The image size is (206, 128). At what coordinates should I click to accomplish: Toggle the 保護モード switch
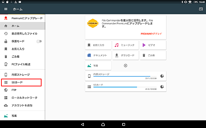click(39, 41)
